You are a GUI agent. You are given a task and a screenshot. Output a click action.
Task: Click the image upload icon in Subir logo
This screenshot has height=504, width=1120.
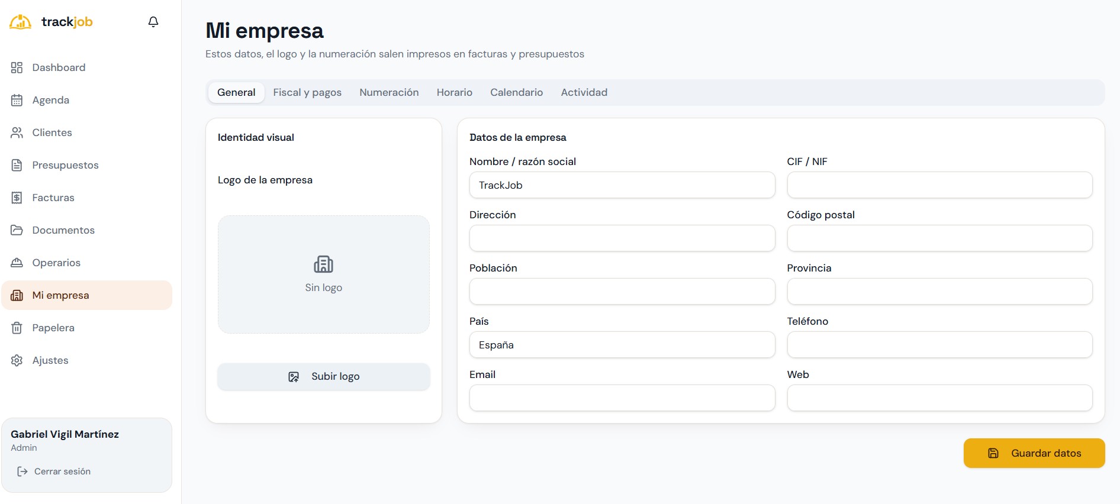(x=294, y=377)
